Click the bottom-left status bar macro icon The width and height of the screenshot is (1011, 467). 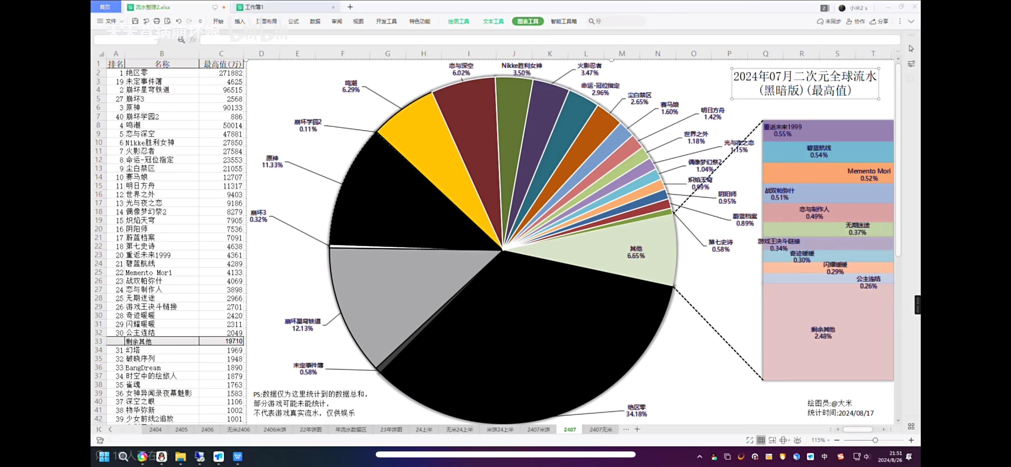click(100, 440)
